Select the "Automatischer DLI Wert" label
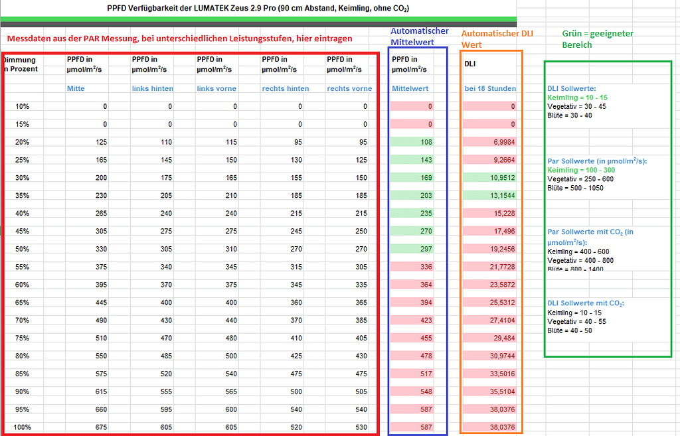The image size is (680, 436). tap(495, 38)
